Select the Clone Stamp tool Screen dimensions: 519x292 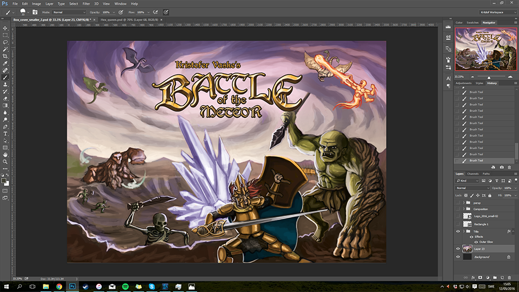tap(5, 84)
